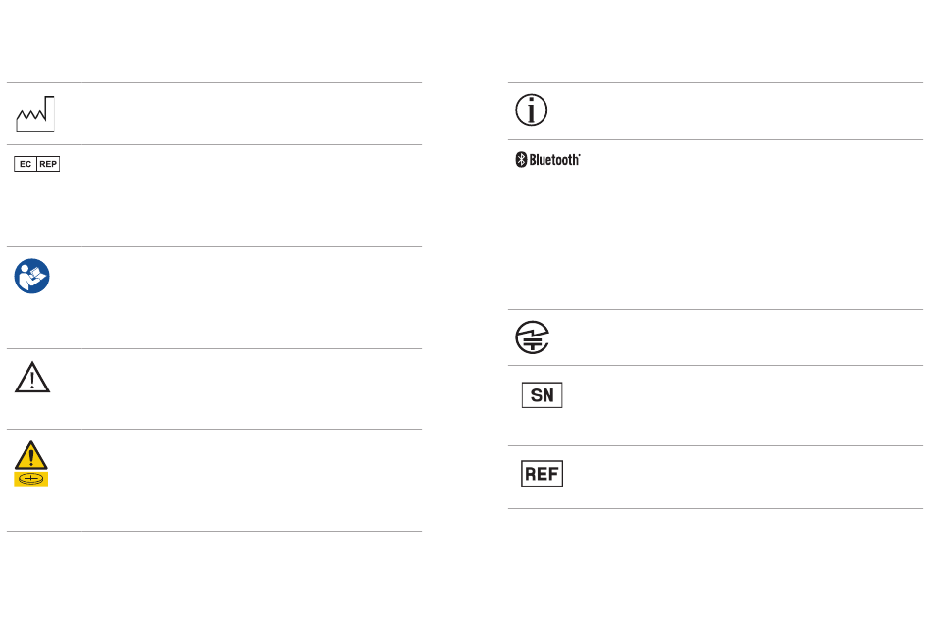Click the blank description cell beside the factory symbol
This screenshot has width=932, height=620.
coord(251,114)
